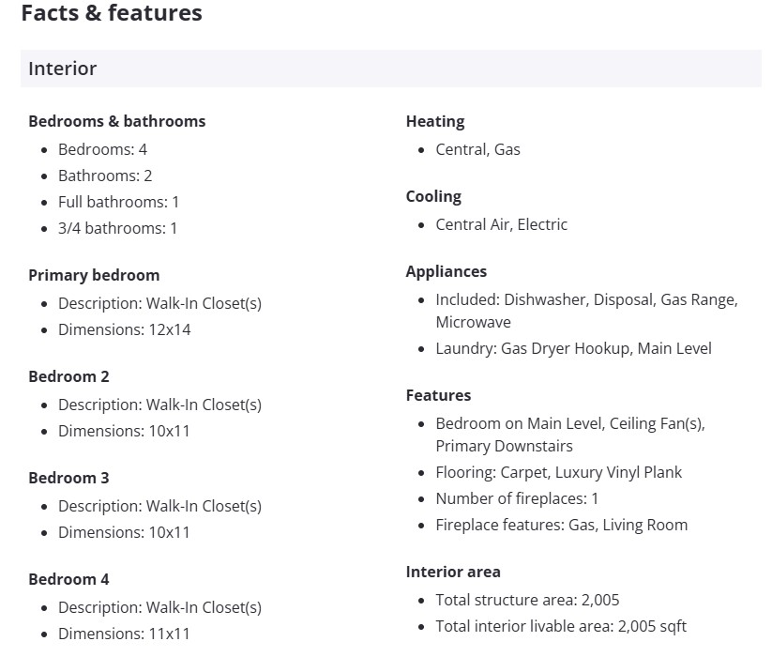The height and width of the screenshot is (657, 772).
Task: Click the 'Central, Gas' heating entry
Action: (477, 149)
